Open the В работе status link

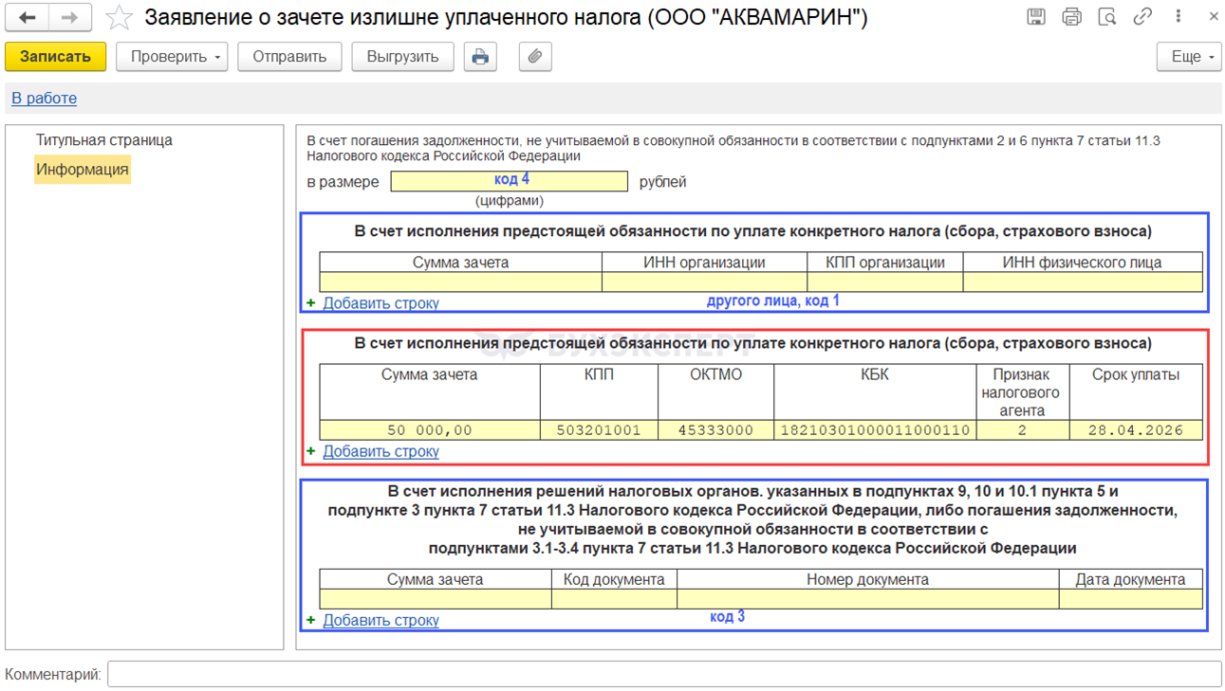coord(44,98)
